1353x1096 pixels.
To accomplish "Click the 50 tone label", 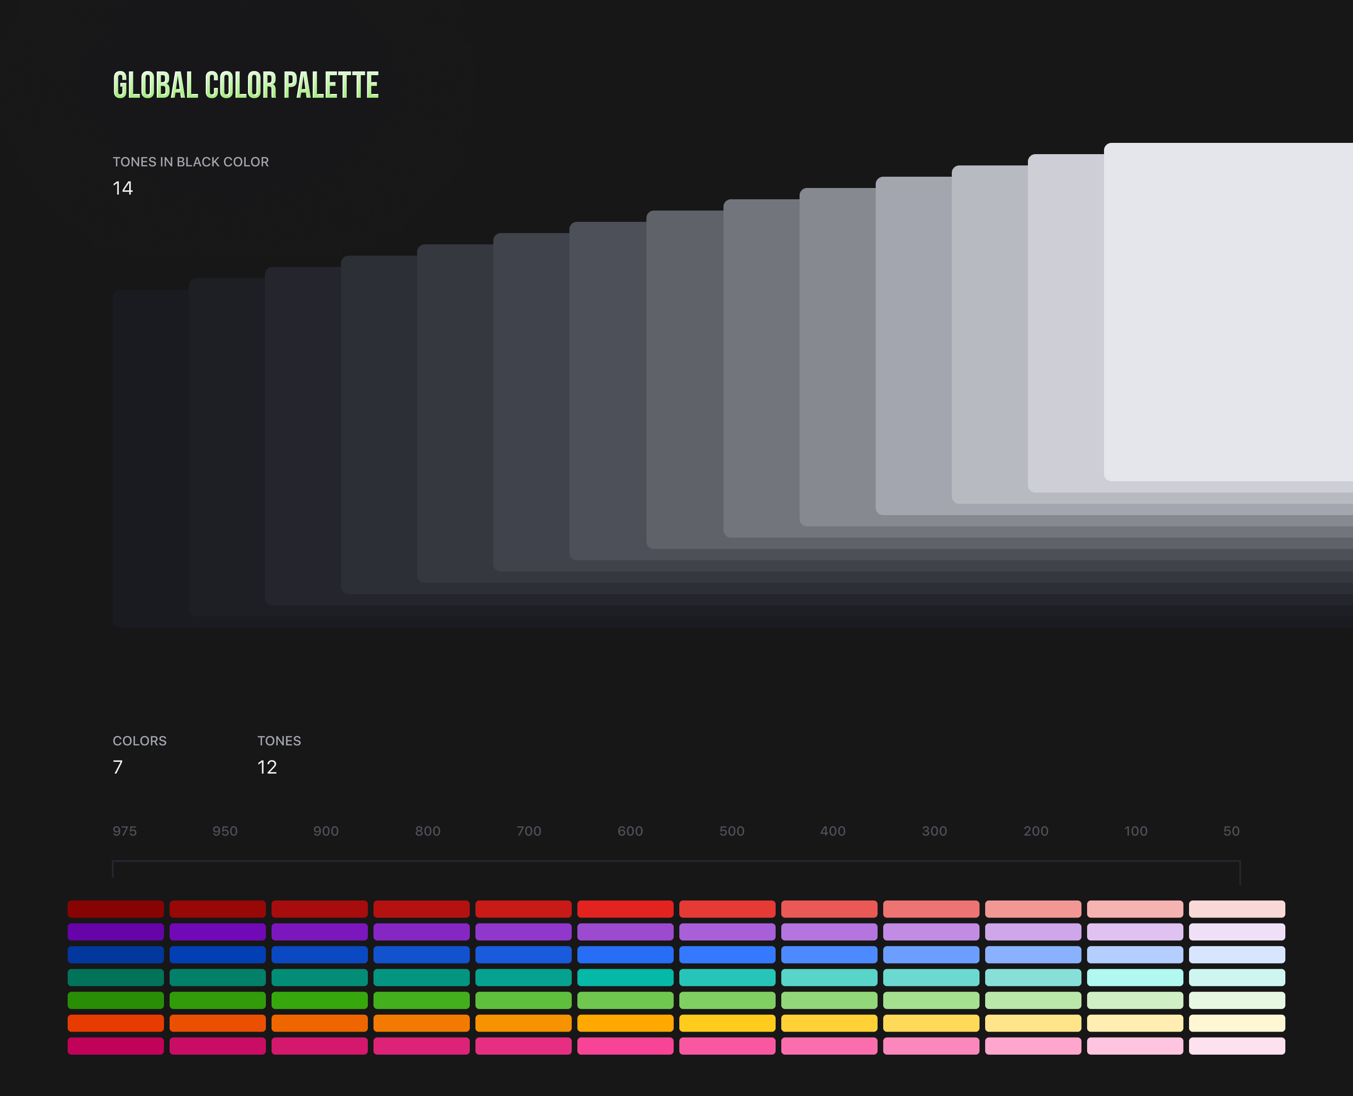I will coord(1231,831).
